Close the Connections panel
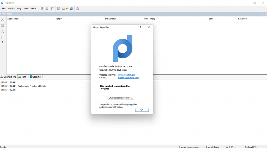267x148 pixels. point(266,14)
